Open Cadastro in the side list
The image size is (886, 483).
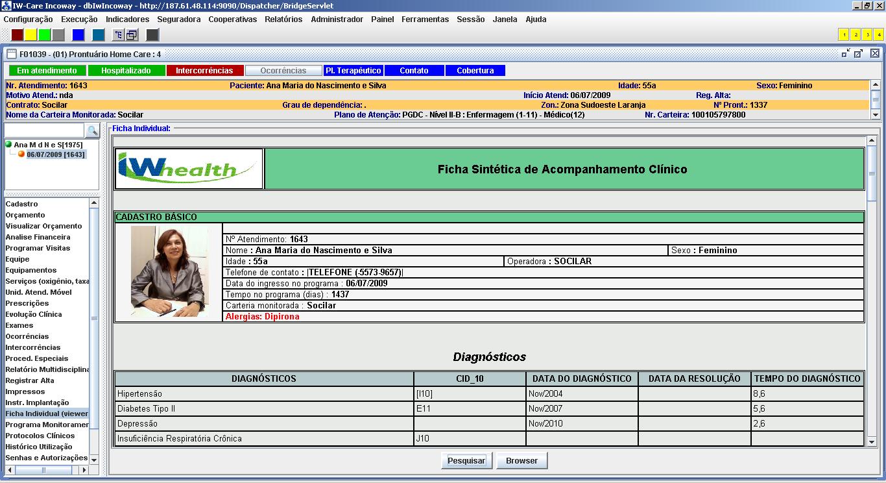[x=22, y=204]
